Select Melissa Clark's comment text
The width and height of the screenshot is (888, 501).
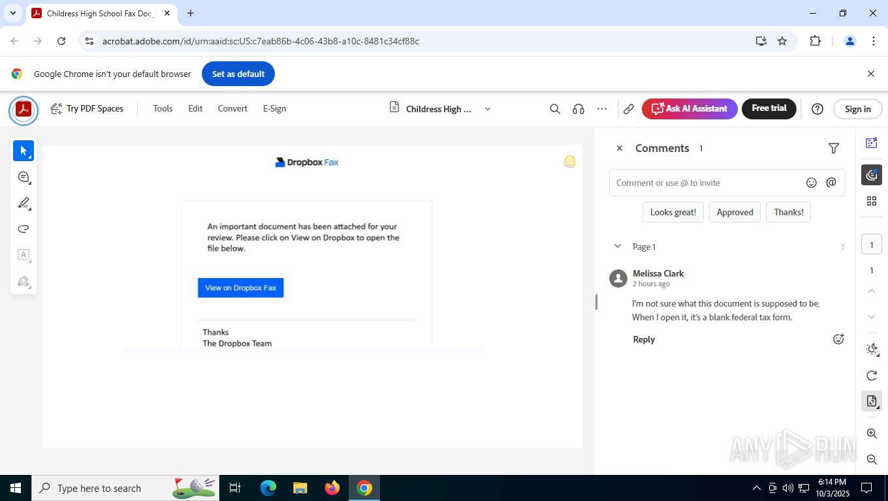click(726, 311)
